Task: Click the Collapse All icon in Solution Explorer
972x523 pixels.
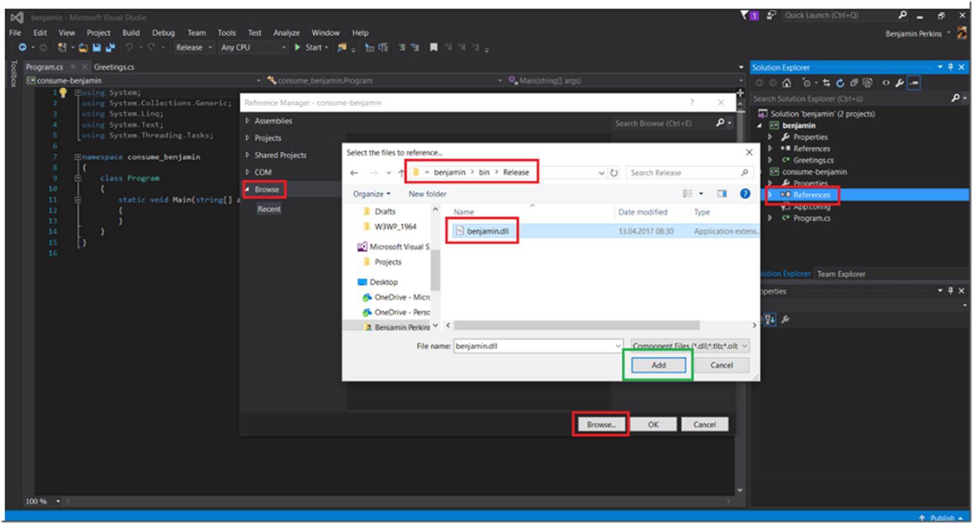Action: click(x=854, y=83)
